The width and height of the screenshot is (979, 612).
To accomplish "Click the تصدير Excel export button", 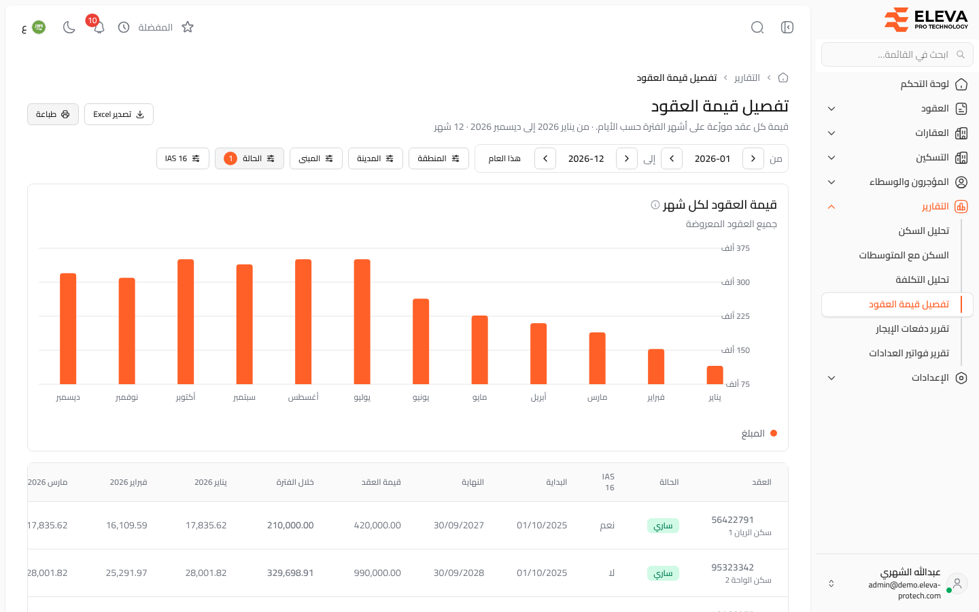I will point(119,114).
